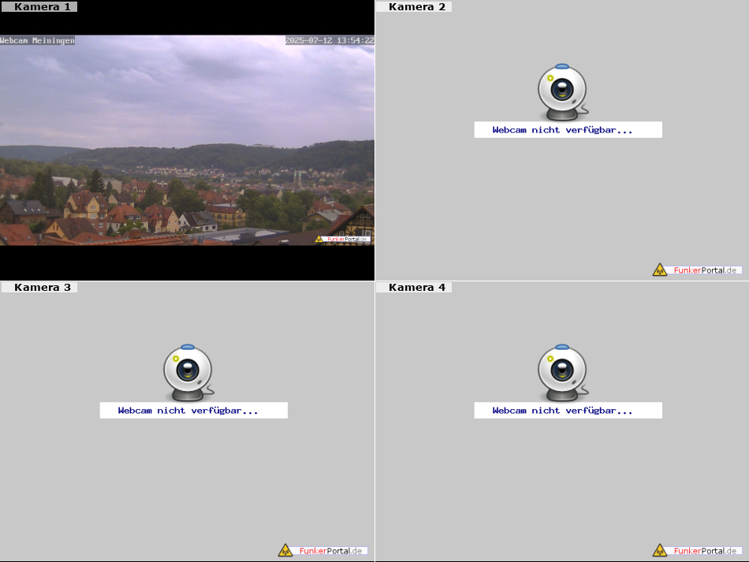The width and height of the screenshot is (749, 562).
Task: Click the yellow warning triangle in Kamera 3 logo
Action: click(285, 551)
